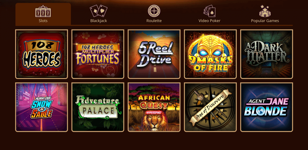This screenshot has height=150, width=308.
Task: Launch the Agent Jane Blonde game
Action: [266, 107]
